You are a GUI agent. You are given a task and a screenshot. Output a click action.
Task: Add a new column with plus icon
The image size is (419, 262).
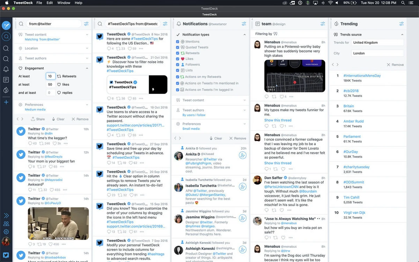click(6, 102)
